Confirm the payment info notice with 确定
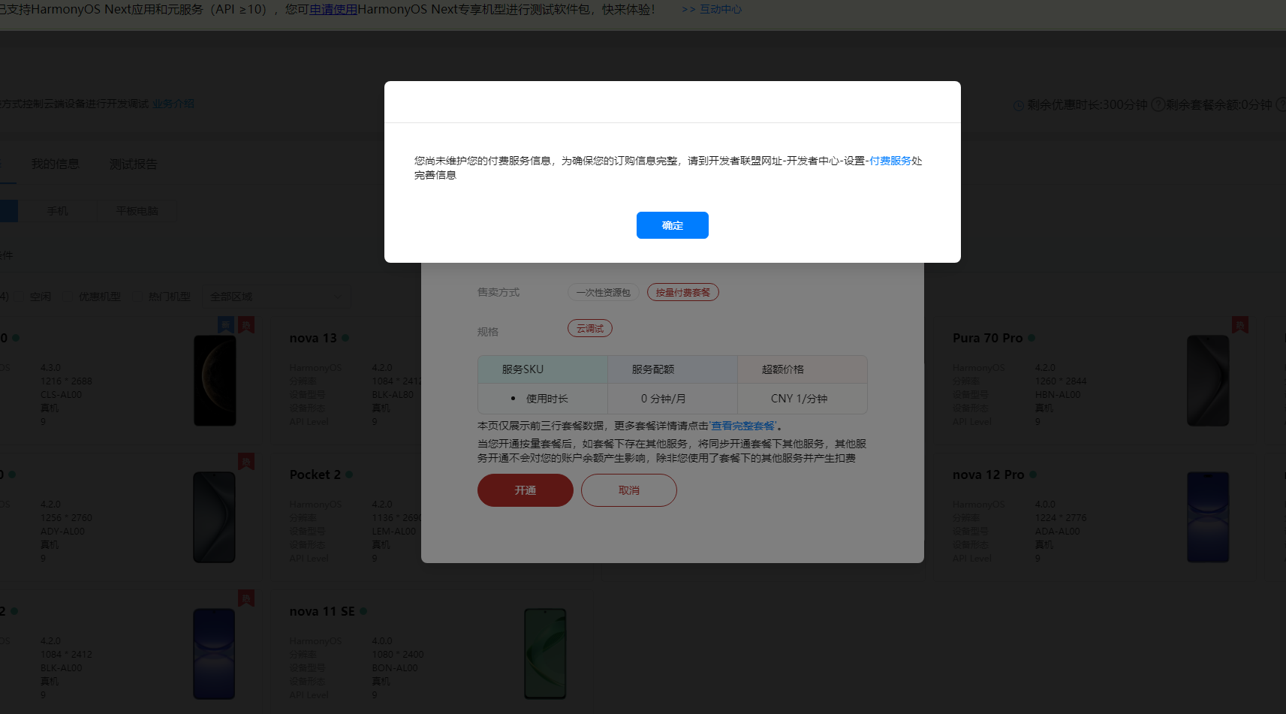Screen dimensions: 1286x714 [672, 225]
